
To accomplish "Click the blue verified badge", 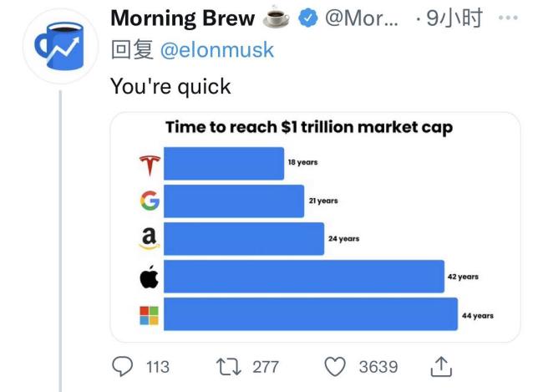I will click(x=308, y=18).
